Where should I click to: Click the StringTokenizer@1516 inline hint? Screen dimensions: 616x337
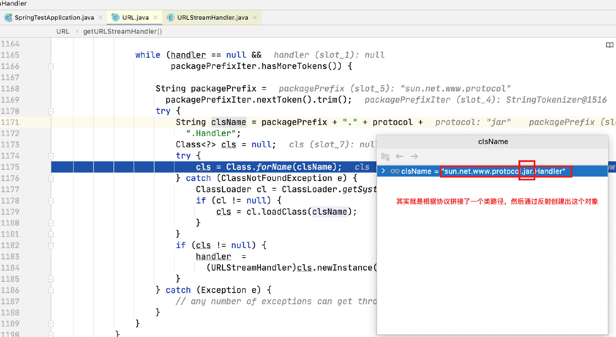pos(557,100)
